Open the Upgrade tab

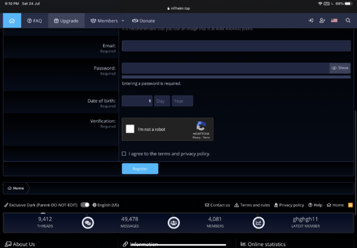(66, 21)
